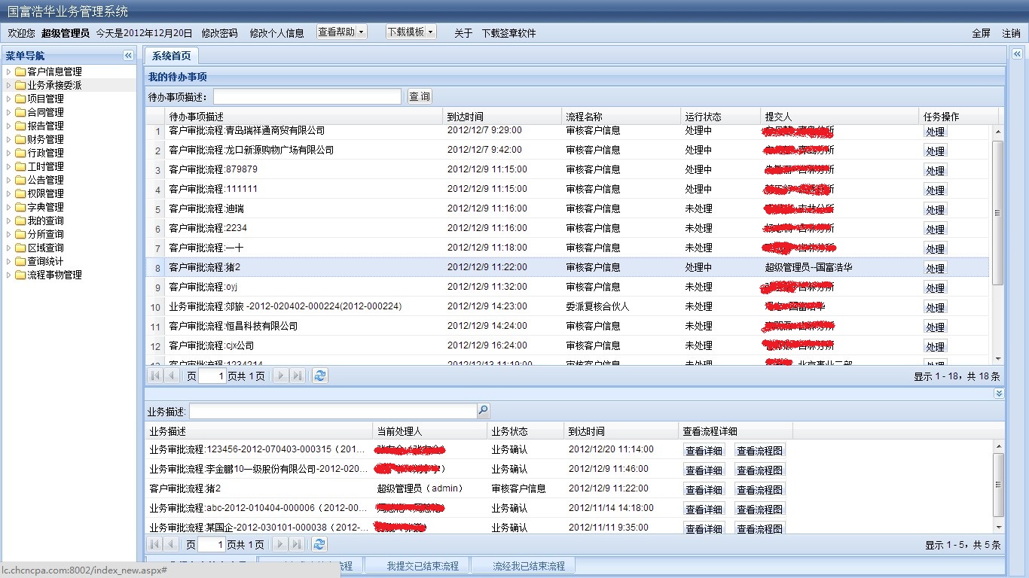The width and height of the screenshot is (1029, 578).
Task: Open the 查看帮助 dropdown
Action: [341, 32]
